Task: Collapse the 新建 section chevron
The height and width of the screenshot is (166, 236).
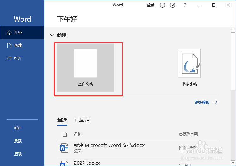Action: tap(52, 35)
